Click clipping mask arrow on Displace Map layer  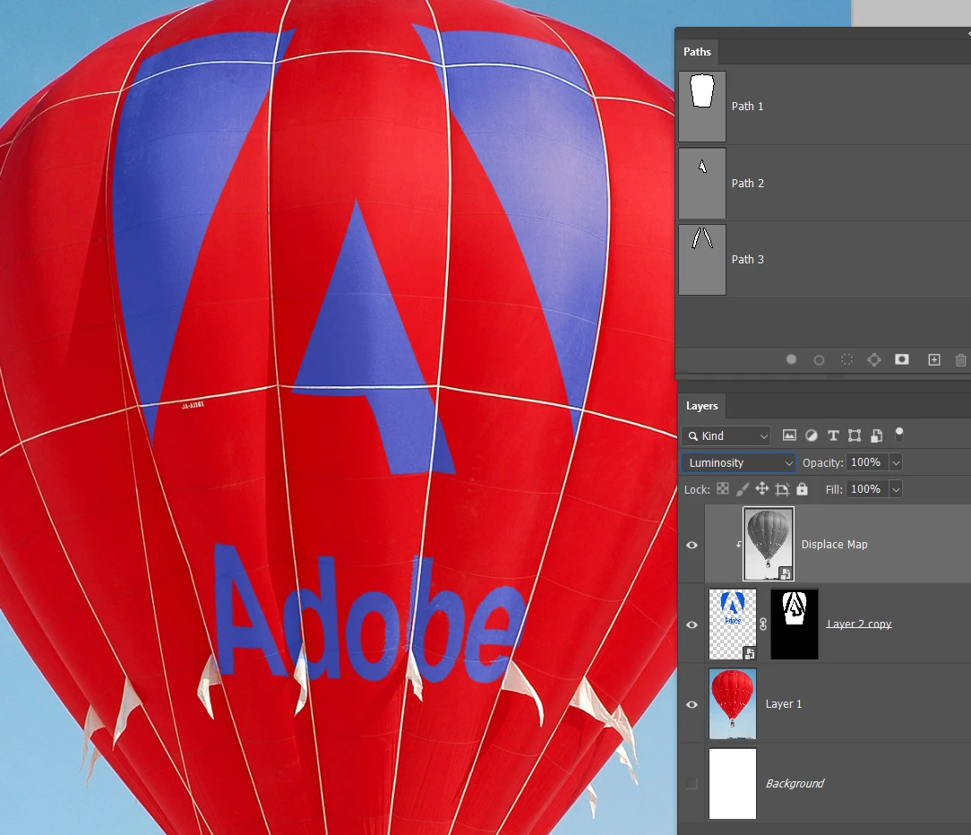pos(738,545)
